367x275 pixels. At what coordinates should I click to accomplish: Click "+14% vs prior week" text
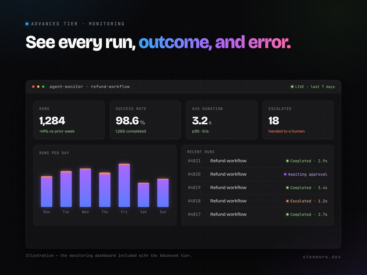57,131
